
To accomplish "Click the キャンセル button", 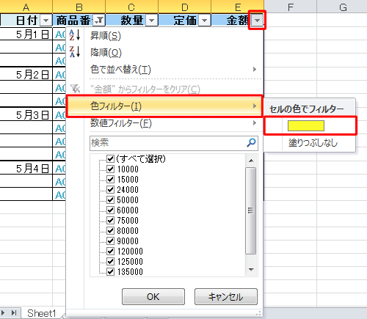I will pyautogui.click(x=226, y=296).
